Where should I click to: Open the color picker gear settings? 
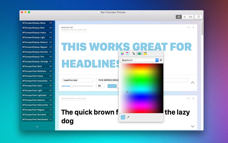tap(161, 60)
